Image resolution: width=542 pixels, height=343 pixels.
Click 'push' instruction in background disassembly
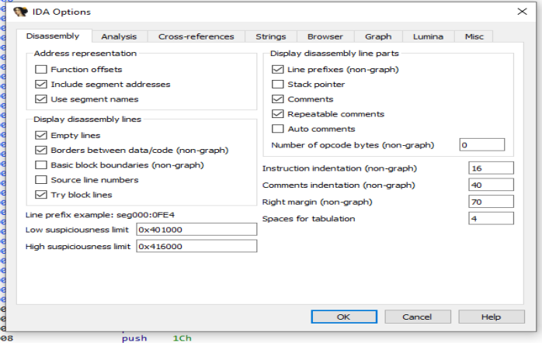pos(134,338)
